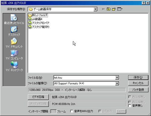Create a new folder with the toolbar icon

coord(114,9)
